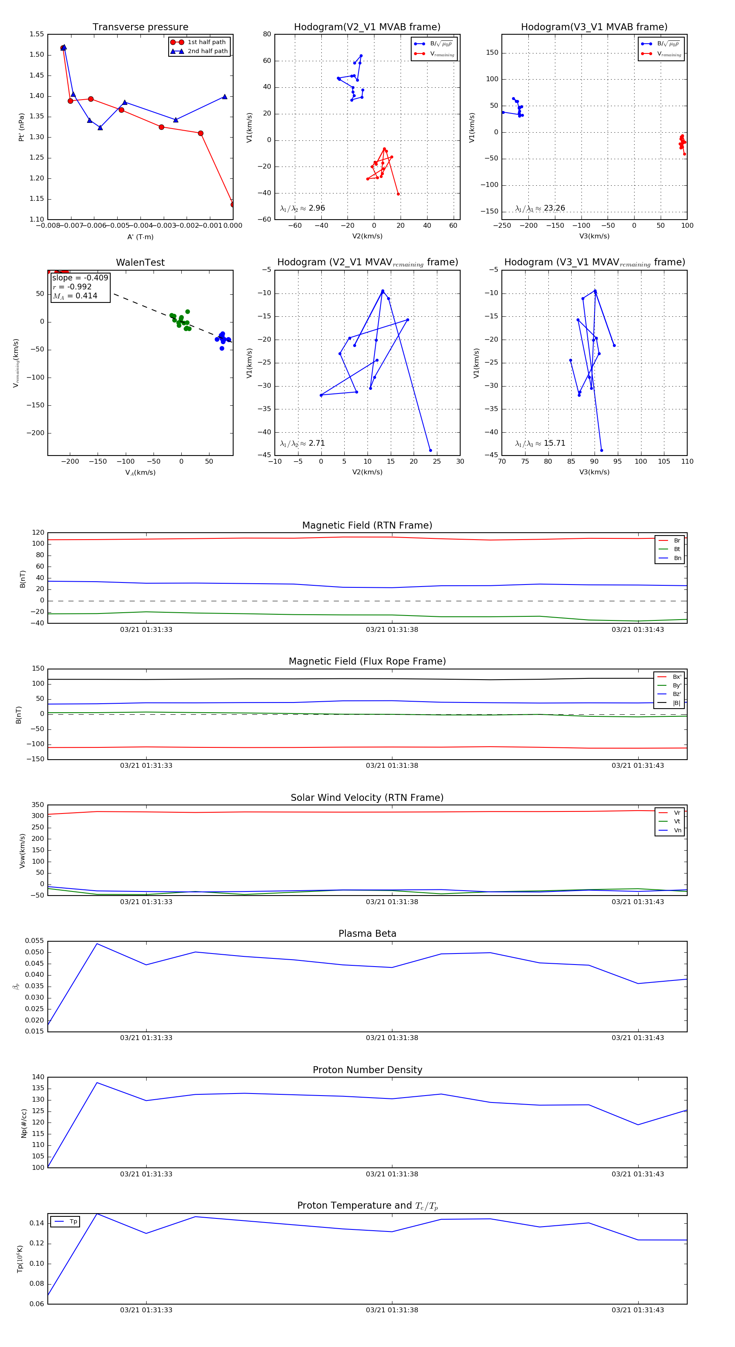This screenshot has width=735, height=1347.
Task: Click the lowest red data point in Transverse pressure
Action: (x=232, y=204)
